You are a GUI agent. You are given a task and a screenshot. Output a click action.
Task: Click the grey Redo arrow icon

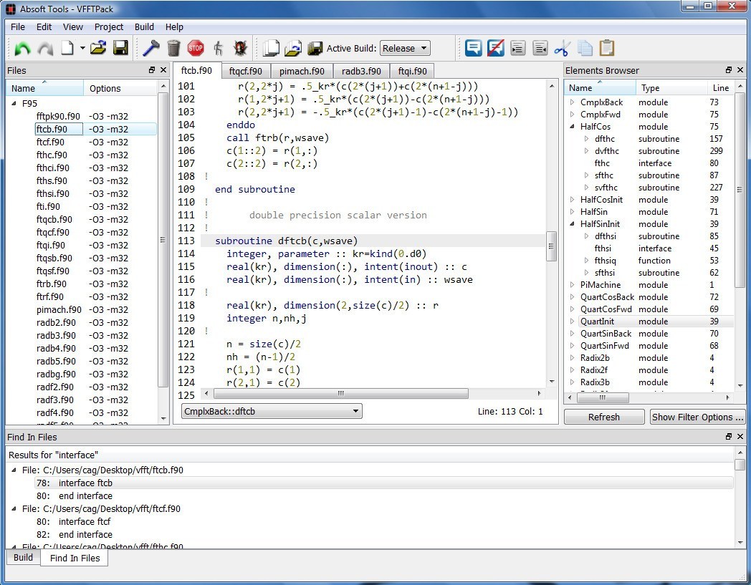[45, 49]
